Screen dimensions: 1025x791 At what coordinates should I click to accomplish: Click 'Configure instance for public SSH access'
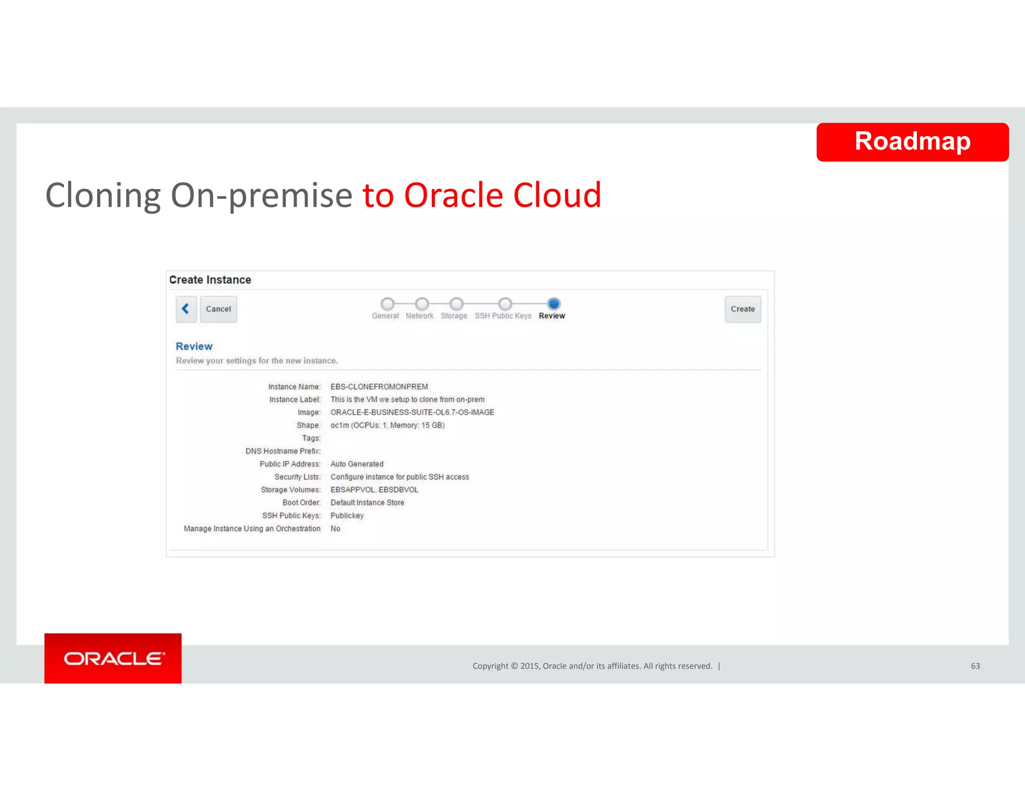(400, 477)
